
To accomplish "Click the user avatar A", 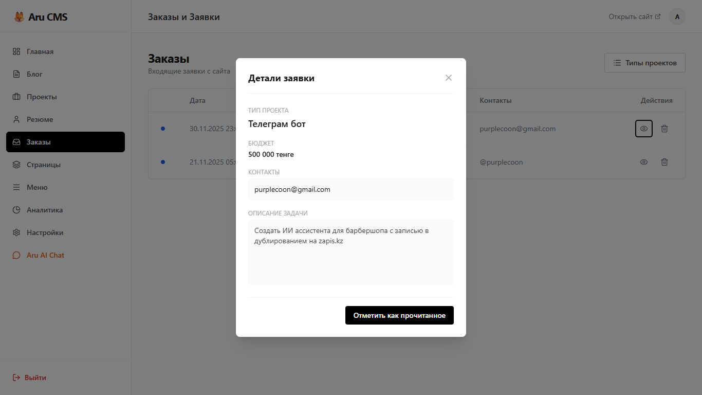I will click(x=677, y=16).
